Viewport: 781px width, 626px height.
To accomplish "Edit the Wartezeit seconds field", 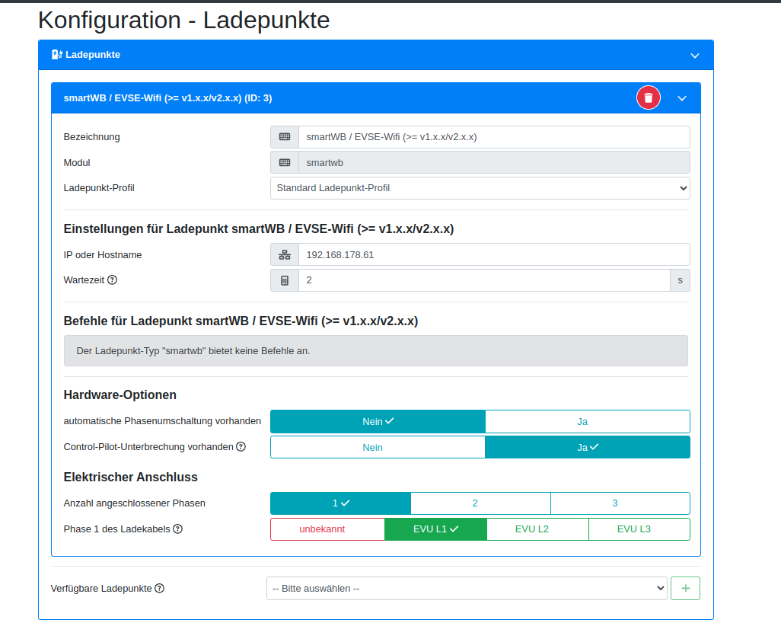I will [484, 280].
